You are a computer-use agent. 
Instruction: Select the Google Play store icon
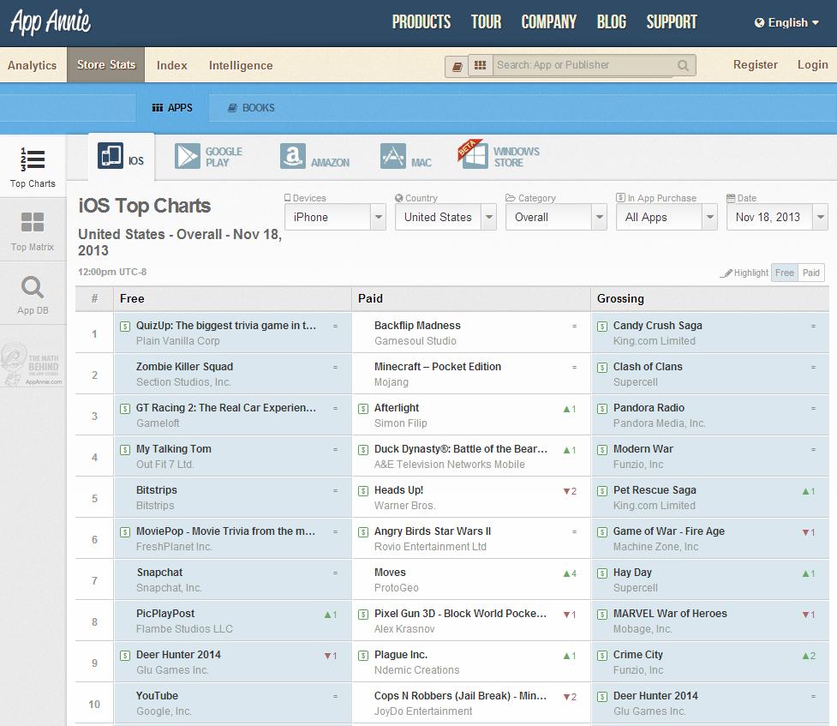point(188,156)
